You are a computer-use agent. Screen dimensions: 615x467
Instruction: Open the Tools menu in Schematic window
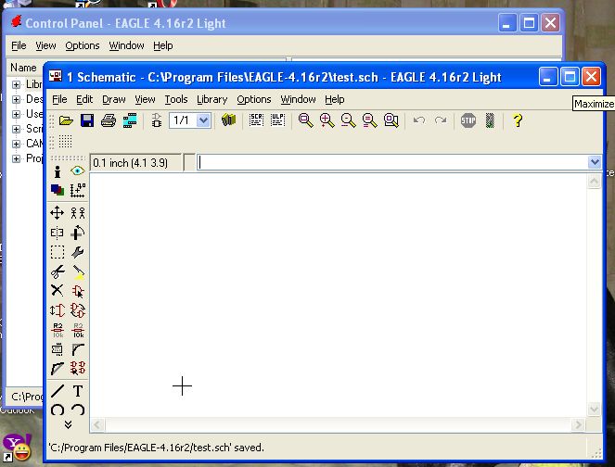click(176, 99)
